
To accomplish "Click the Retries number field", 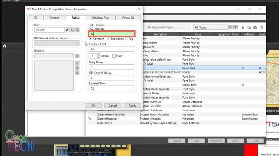I will click(x=93, y=56).
